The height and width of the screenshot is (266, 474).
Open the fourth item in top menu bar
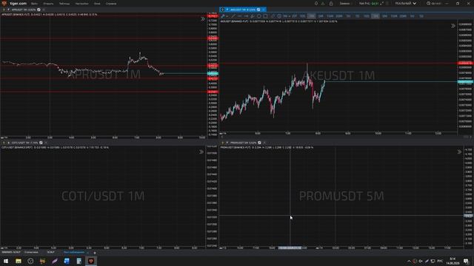82,4
